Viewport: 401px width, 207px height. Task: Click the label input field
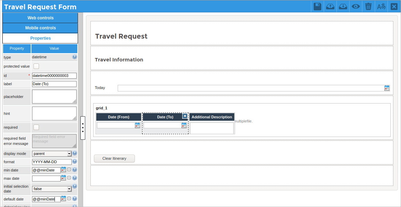click(x=54, y=84)
